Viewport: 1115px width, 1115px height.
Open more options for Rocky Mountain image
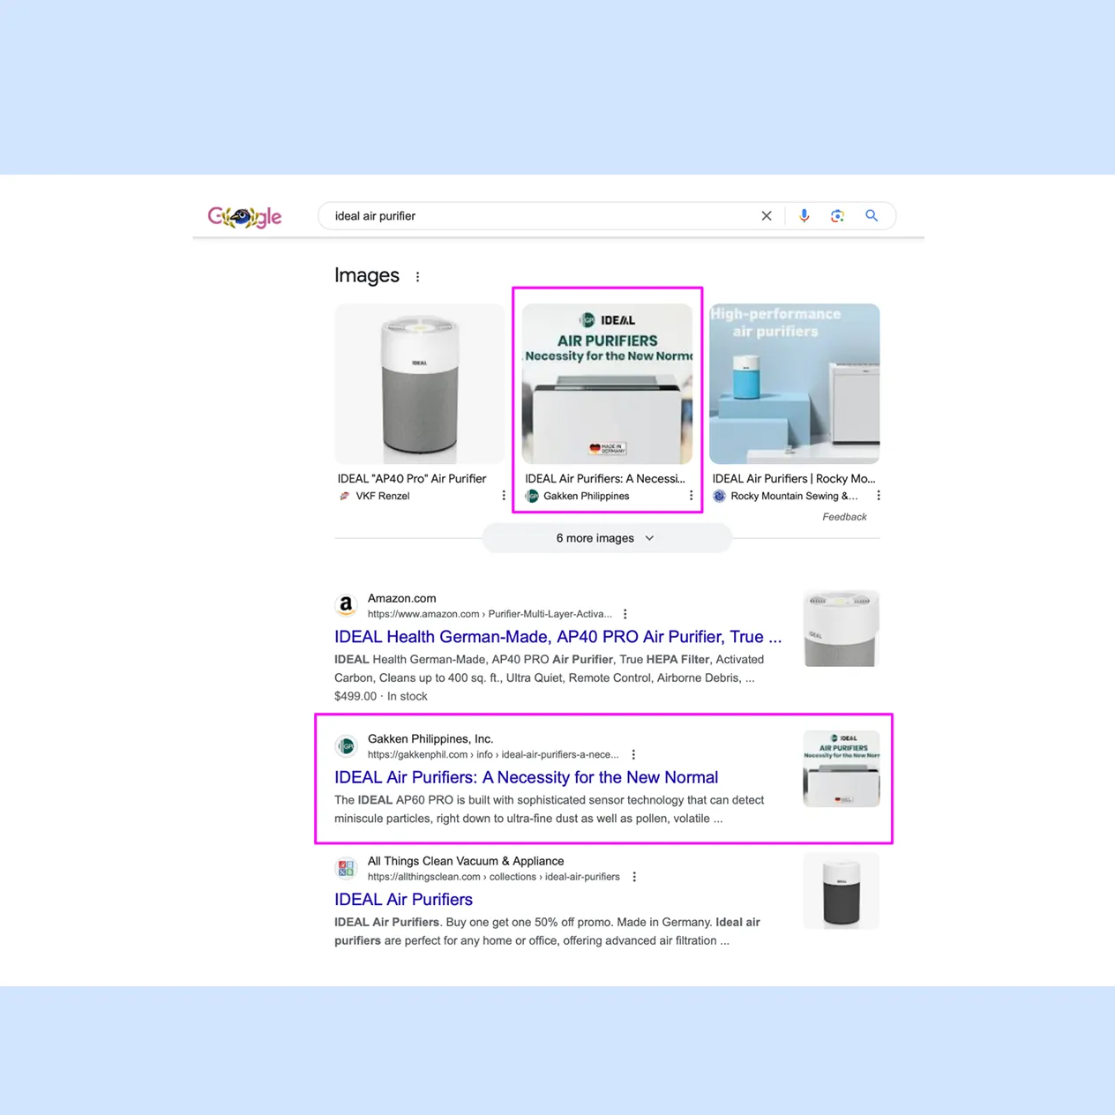tap(879, 496)
